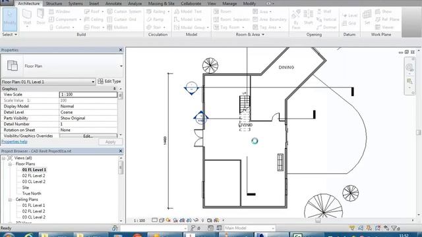Click the view scale 1:100 control
The width and height of the screenshot is (422, 237).
139,221
